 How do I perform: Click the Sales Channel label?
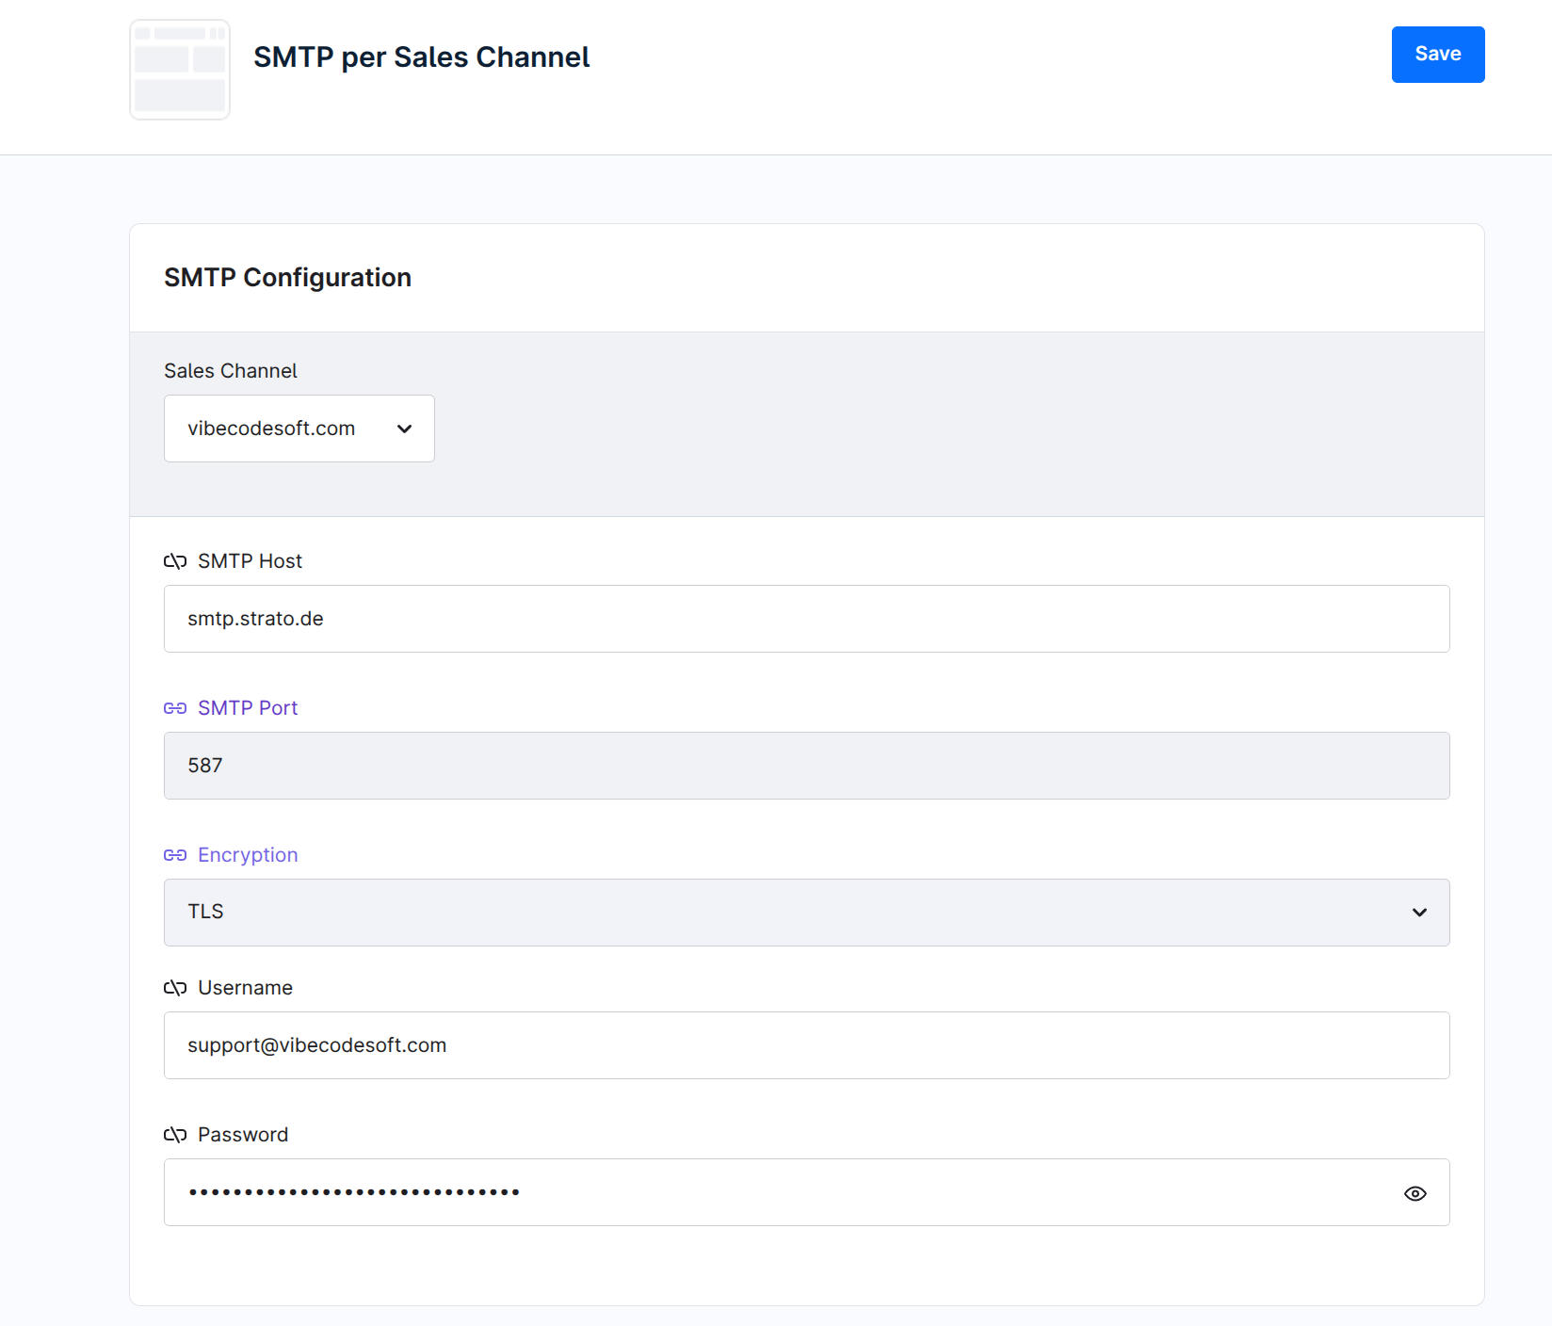click(231, 371)
